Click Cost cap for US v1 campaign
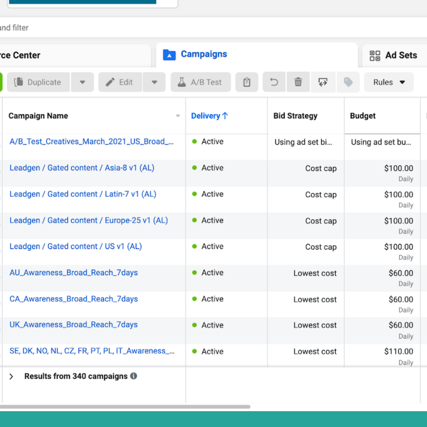 point(321,247)
